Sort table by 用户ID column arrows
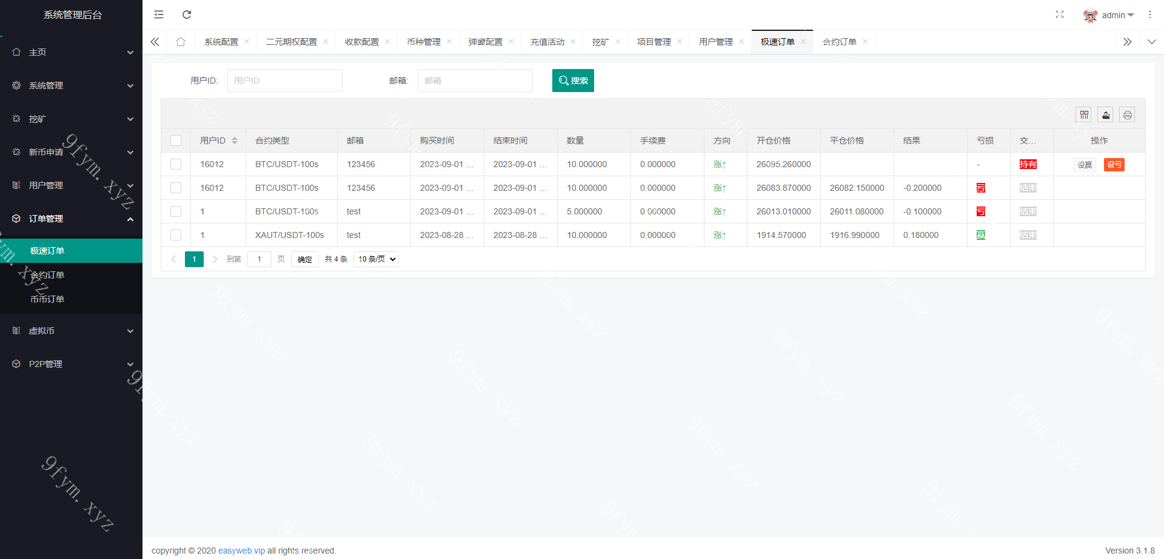 coord(235,141)
